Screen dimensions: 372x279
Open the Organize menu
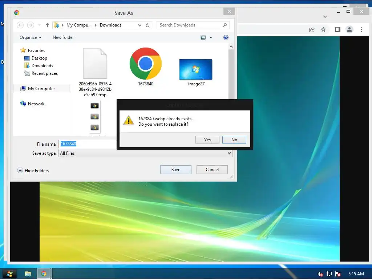(x=31, y=37)
